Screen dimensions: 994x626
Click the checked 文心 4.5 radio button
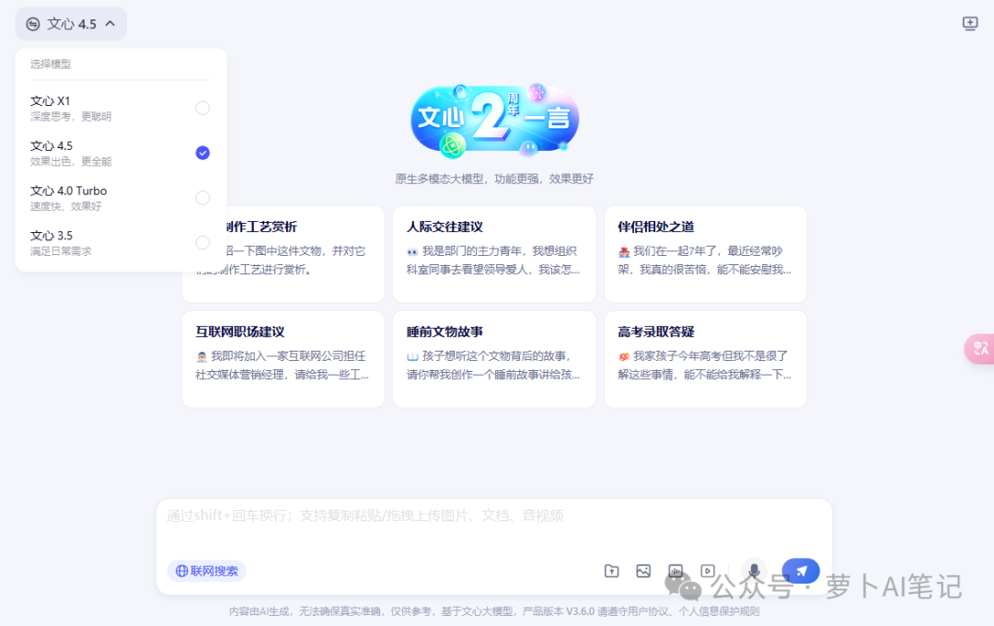202,153
